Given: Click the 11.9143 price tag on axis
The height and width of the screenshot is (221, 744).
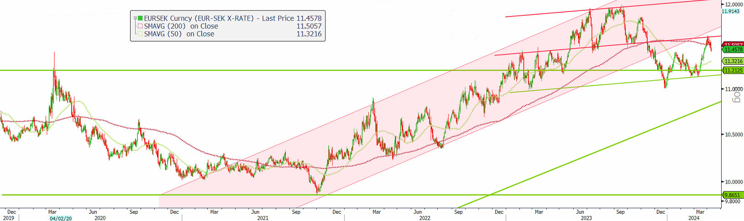Looking at the screenshot, I should click(730, 11).
